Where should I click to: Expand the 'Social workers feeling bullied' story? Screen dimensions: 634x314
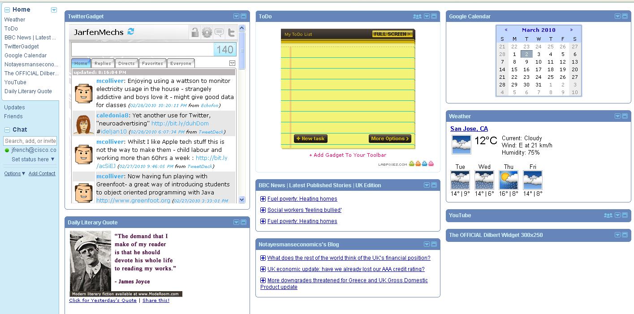[263, 210]
